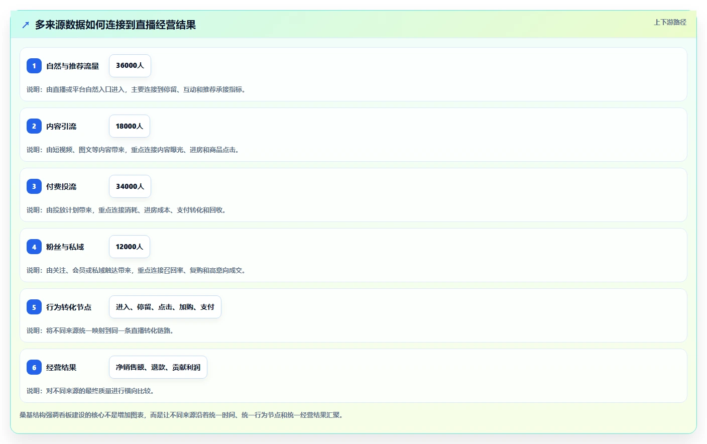Click the description starting 由直播或平台自然入口进入
This screenshot has height=444, width=707.
[136, 89]
